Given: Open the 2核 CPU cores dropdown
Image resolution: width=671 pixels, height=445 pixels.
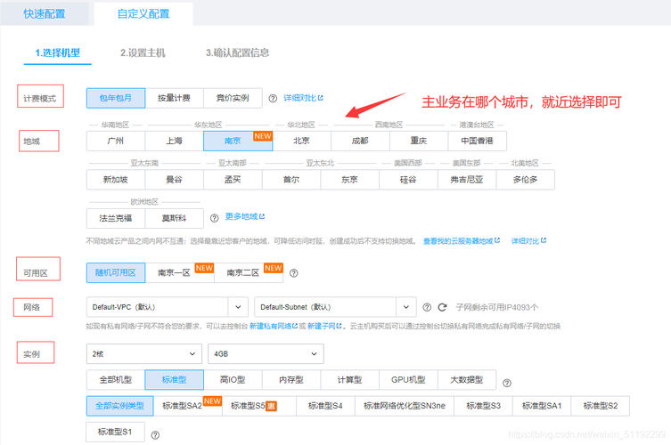Looking at the screenshot, I should (143, 354).
